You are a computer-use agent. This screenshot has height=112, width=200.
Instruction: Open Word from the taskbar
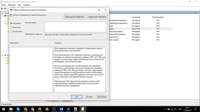61,109
